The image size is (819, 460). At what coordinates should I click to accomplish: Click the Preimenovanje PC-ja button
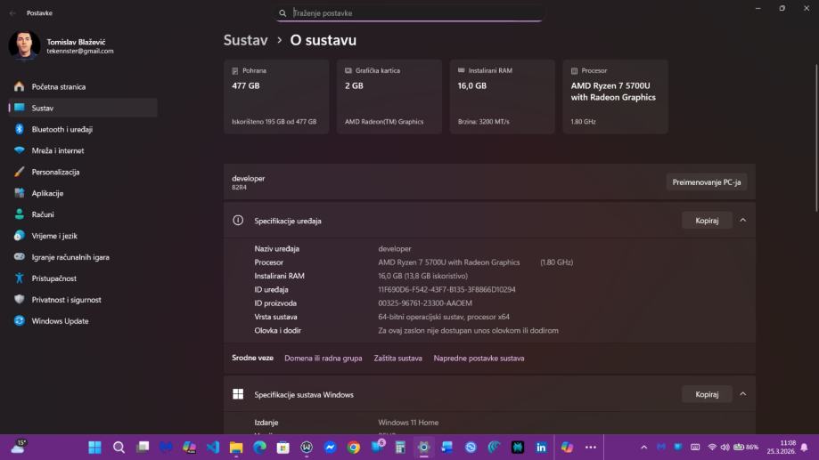pos(706,182)
